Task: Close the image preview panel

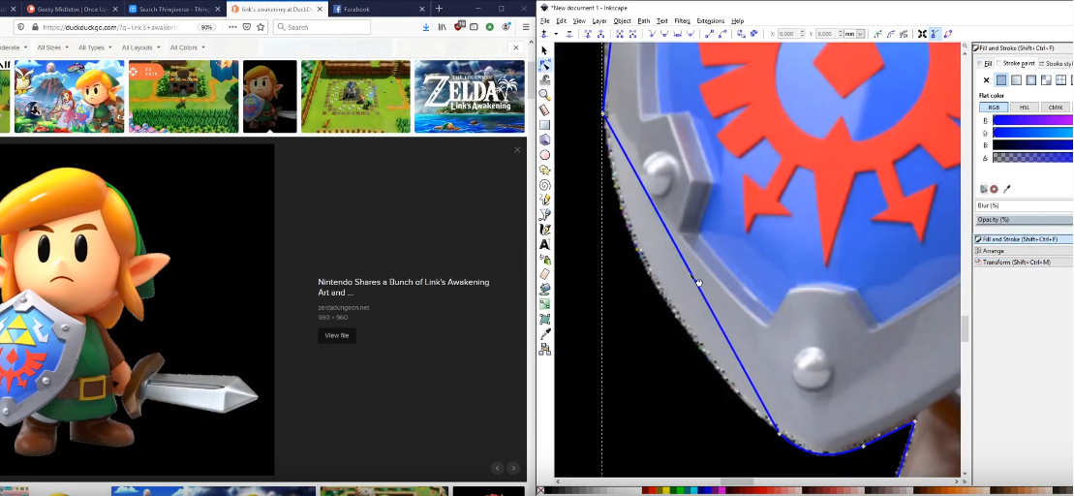Action: 517,149
